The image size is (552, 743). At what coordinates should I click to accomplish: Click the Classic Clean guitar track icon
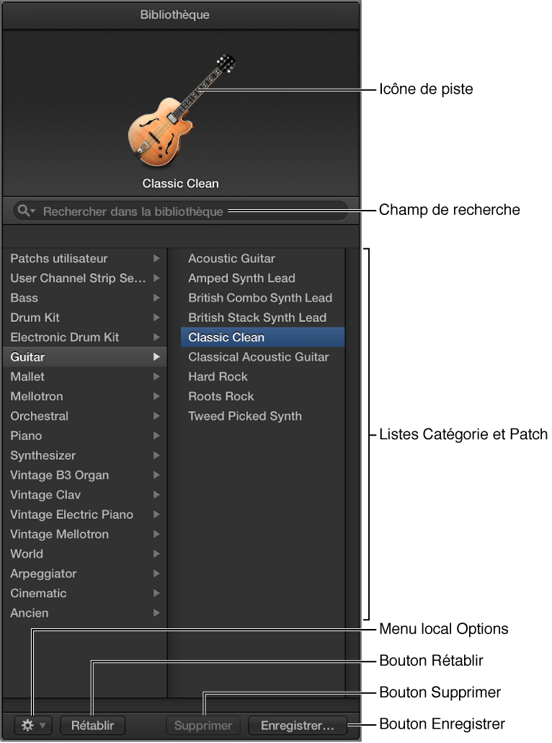(180, 110)
